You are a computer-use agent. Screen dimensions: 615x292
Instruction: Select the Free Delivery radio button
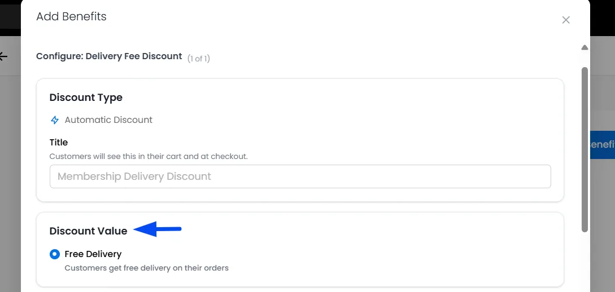pyautogui.click(x=55, y=254)
